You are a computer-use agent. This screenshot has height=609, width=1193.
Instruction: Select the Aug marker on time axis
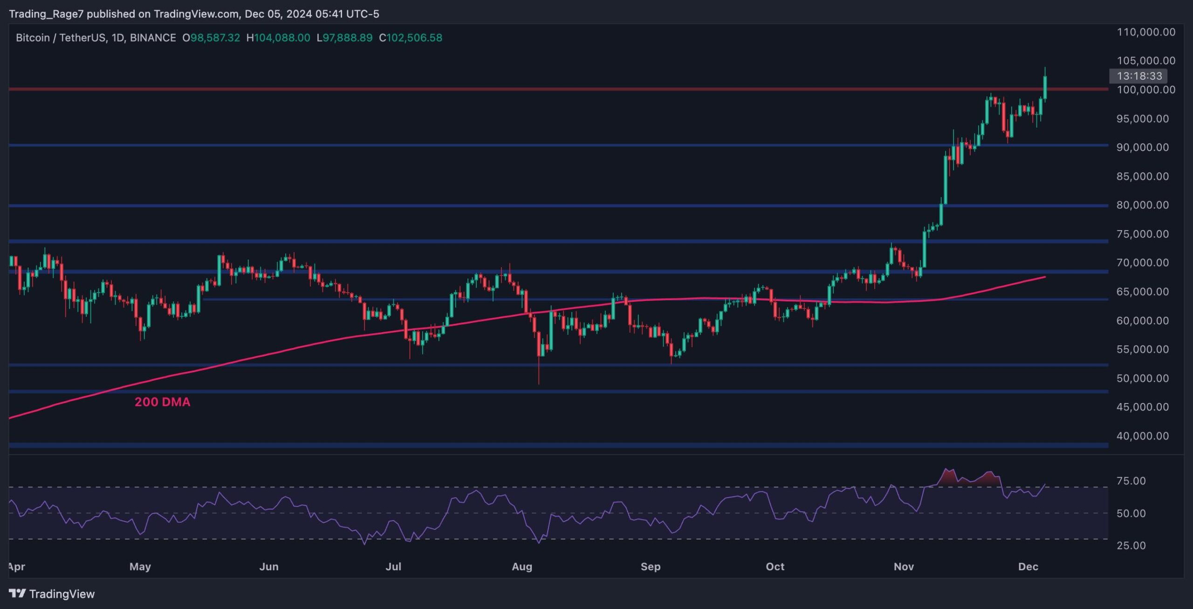point(521,567)
